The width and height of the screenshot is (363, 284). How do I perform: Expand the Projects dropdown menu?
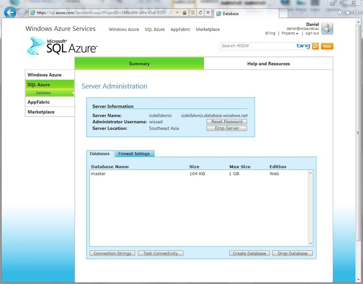pyautogui.click(x=290, y=33)
